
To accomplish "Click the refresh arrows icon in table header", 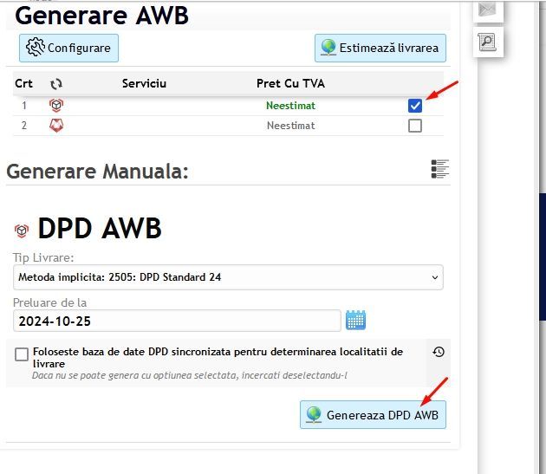I will coord(56,84).
